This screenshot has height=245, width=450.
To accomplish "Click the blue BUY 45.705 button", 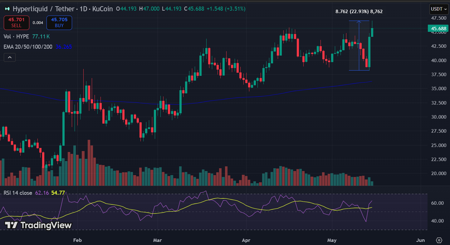I will 59,23.
